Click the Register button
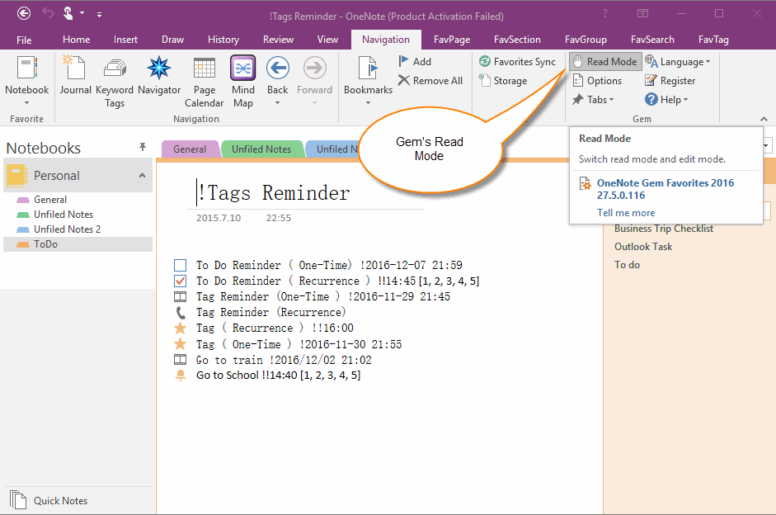 [670, 80]
